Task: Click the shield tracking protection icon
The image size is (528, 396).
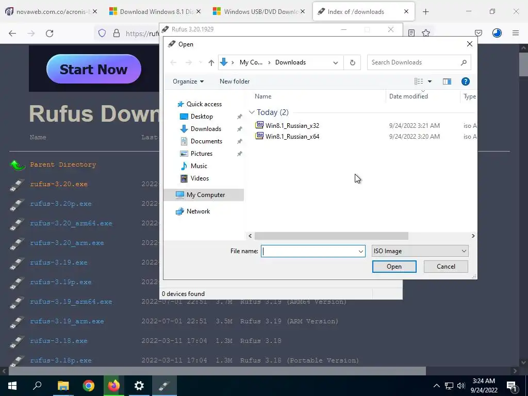Action: tap(102, 33)
